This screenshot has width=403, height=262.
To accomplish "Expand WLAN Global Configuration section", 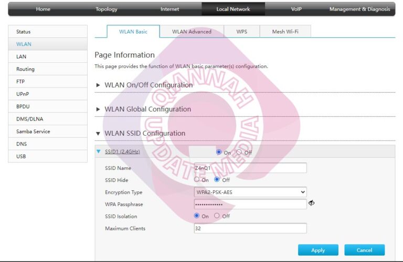I will pos(98,109).
